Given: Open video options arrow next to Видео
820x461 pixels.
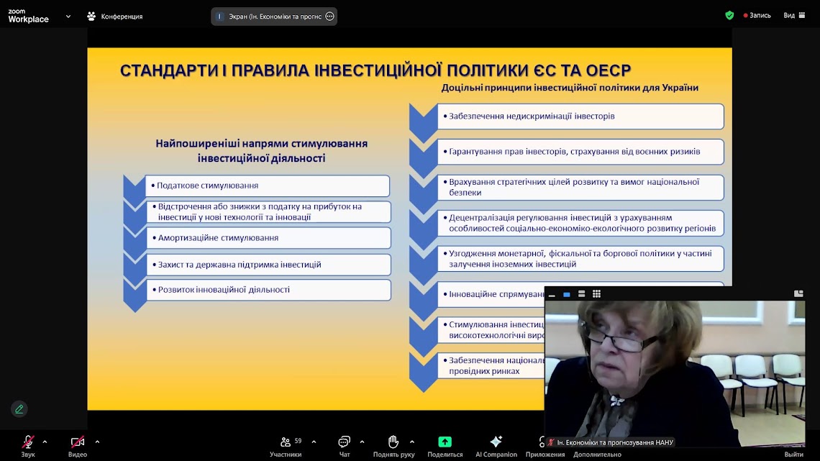Looking at the screenshot, I should point(97,442).
